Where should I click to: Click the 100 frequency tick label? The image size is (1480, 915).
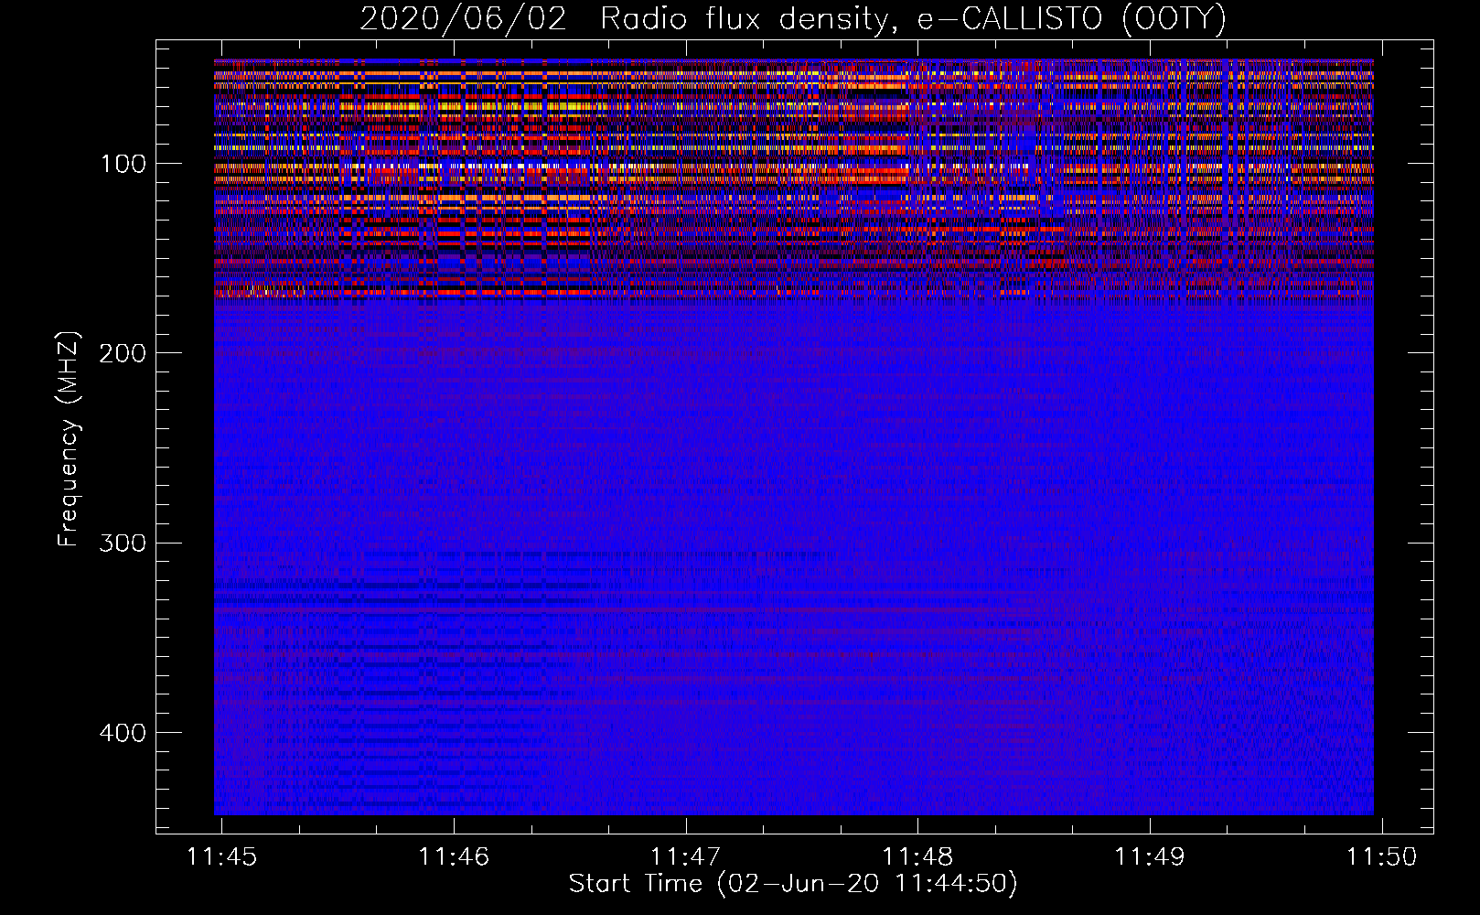123,165
